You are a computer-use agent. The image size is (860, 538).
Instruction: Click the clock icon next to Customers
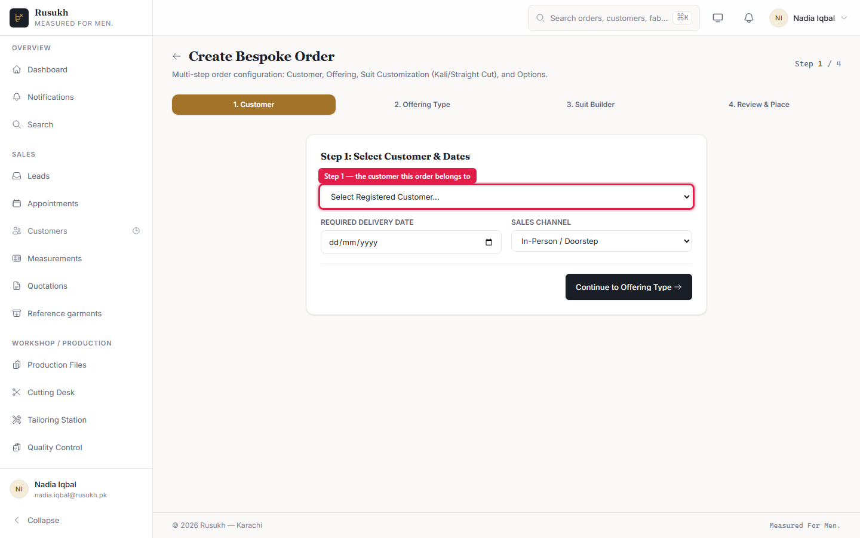[136, 231]
